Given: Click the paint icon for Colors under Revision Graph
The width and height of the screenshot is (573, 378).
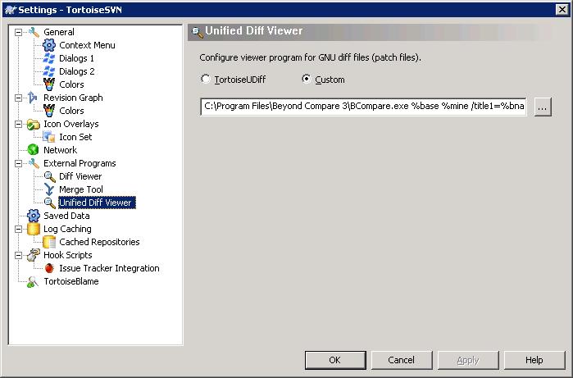Looking at the screenshot, I should [49, 111].
